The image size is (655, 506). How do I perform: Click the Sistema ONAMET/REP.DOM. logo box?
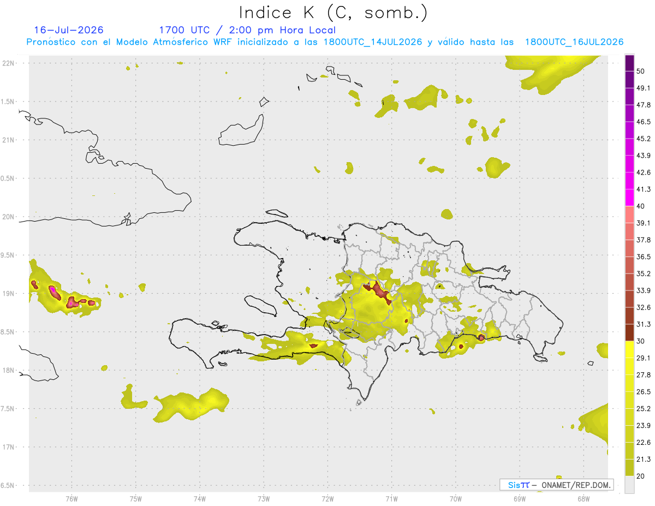click(556, 485)
